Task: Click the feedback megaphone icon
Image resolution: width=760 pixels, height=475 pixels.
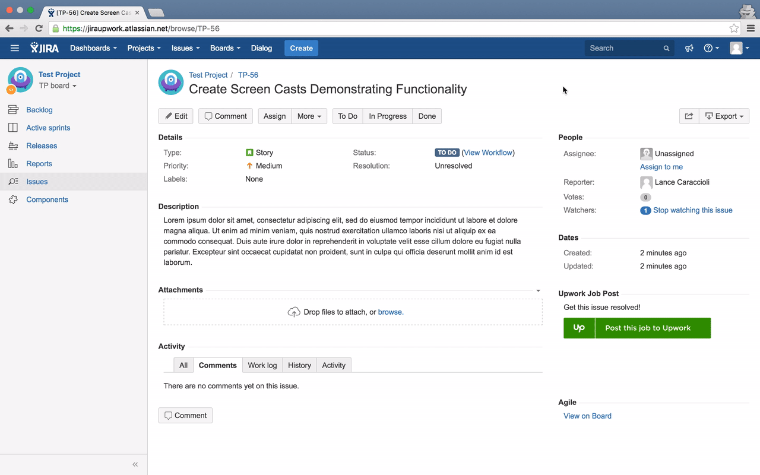Action: tap(689, 48)
